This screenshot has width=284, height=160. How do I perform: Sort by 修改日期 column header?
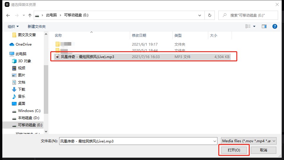(139, 35)
